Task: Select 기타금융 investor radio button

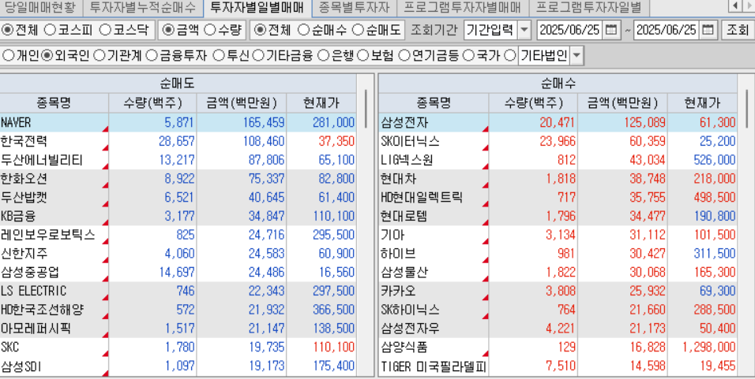Action: pos(258,56)
